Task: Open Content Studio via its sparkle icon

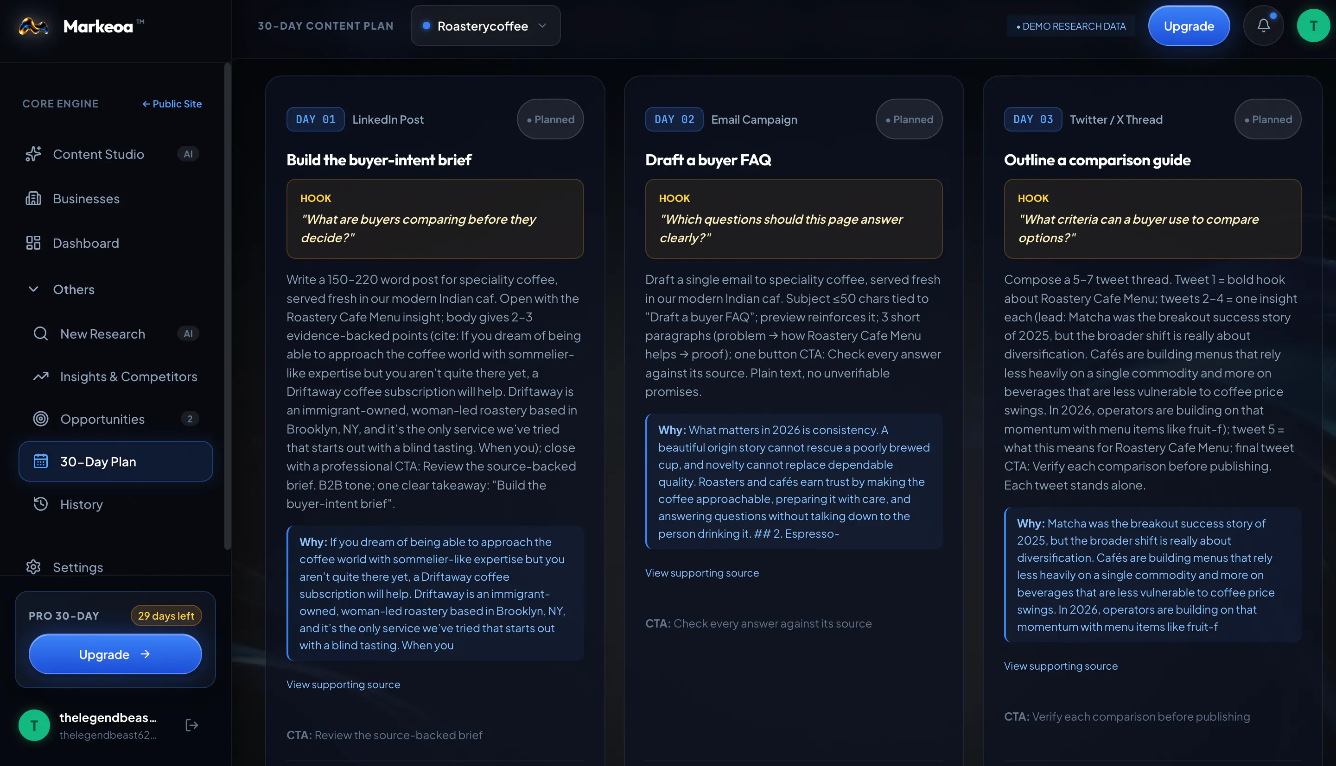Action: click(33, 154)
